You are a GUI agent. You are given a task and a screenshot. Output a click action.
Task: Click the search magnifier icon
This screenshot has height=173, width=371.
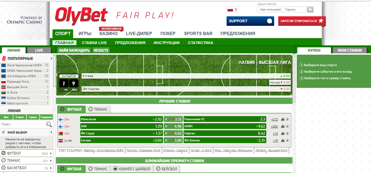pyautogui.click(x=49, y=124)
